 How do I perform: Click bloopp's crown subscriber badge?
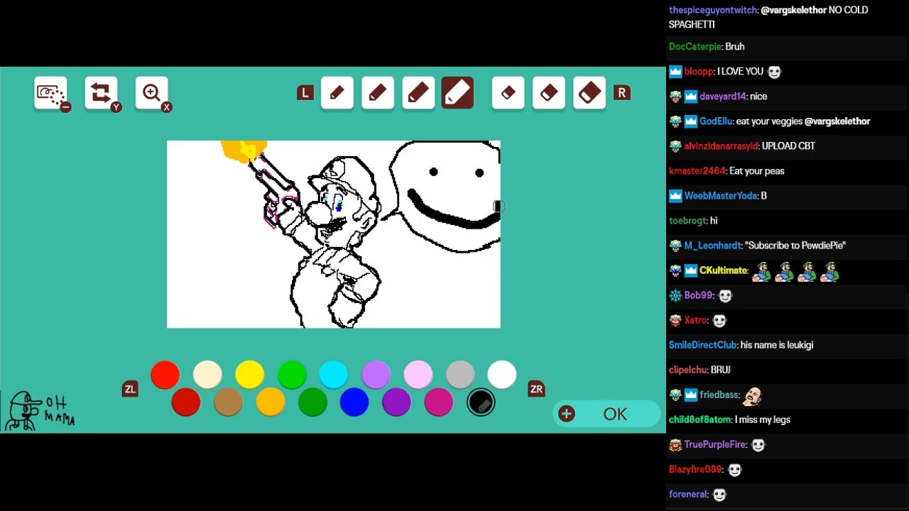point(675,71)
